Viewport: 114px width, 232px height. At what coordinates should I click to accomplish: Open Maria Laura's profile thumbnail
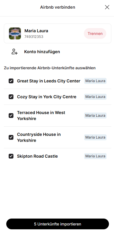tap(15, 33)
